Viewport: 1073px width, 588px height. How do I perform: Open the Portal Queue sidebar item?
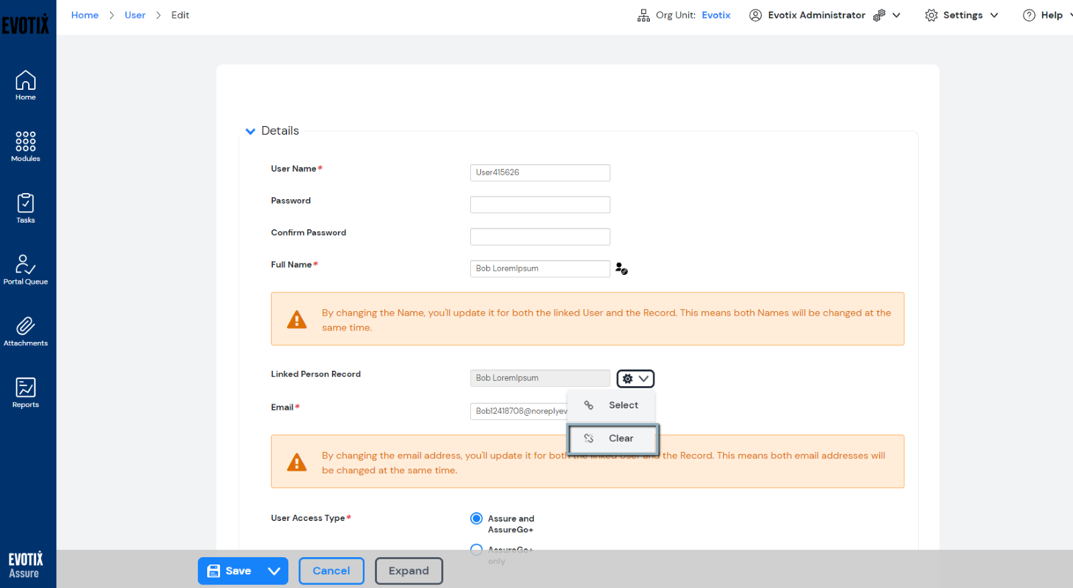tap(25, 270)
